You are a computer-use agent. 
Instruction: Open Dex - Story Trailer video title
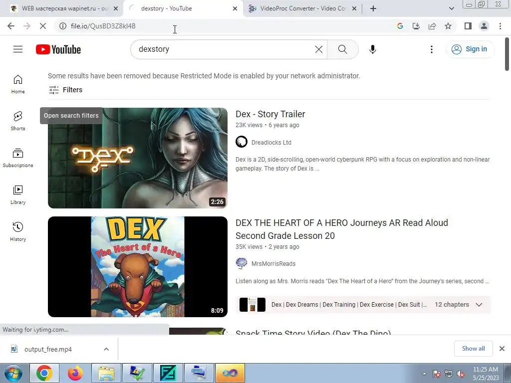(270, 114)
